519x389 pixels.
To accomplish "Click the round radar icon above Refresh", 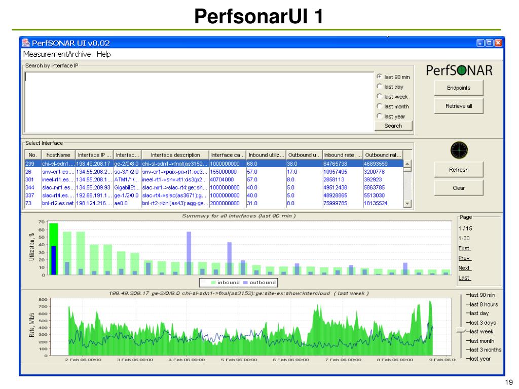I will [x=459, y=150].
